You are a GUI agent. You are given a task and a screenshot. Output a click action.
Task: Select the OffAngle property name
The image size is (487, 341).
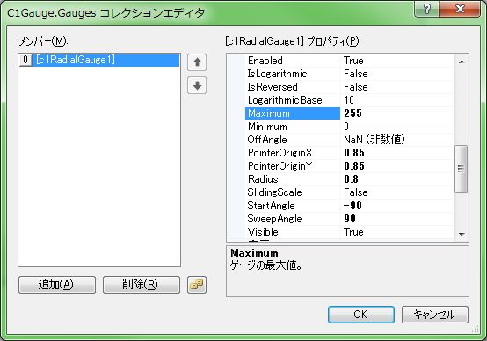pyautogui.click(x=267, y=140)
